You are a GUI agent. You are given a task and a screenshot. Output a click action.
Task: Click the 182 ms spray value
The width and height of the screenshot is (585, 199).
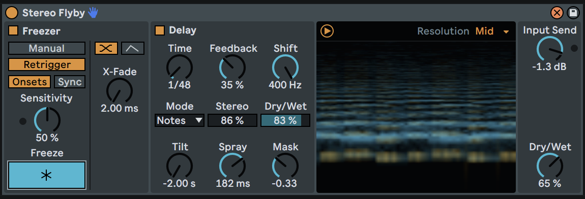233,183
